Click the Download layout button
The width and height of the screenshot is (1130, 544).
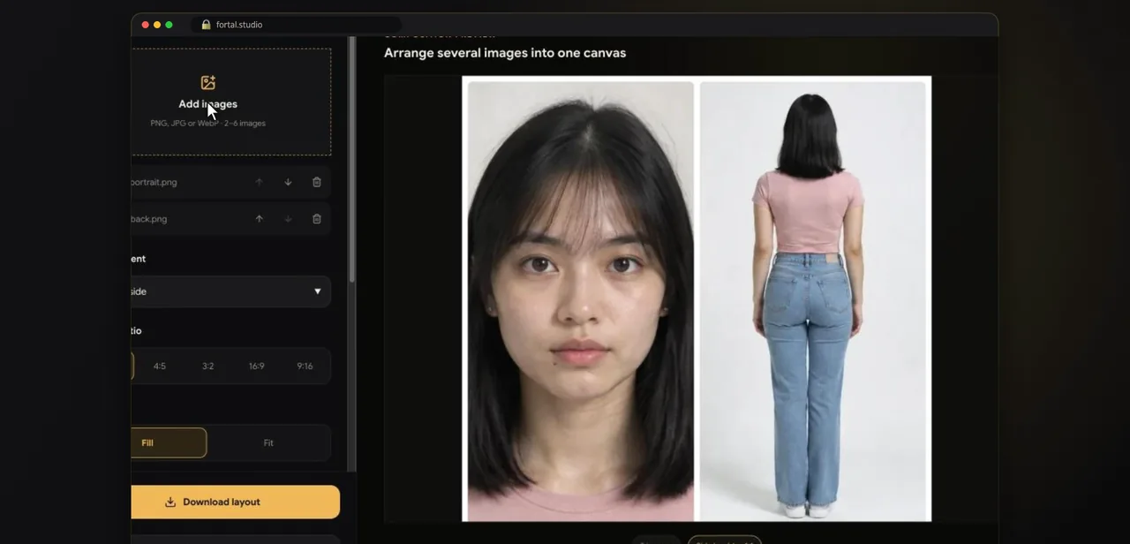coord(236,502)
